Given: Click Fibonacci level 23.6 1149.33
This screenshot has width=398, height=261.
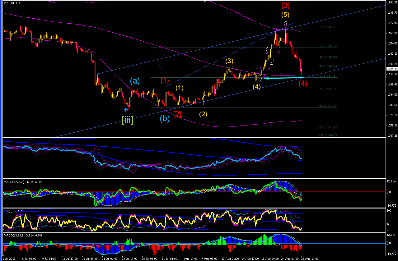Looking at the screenshot, I should (329, 46).
